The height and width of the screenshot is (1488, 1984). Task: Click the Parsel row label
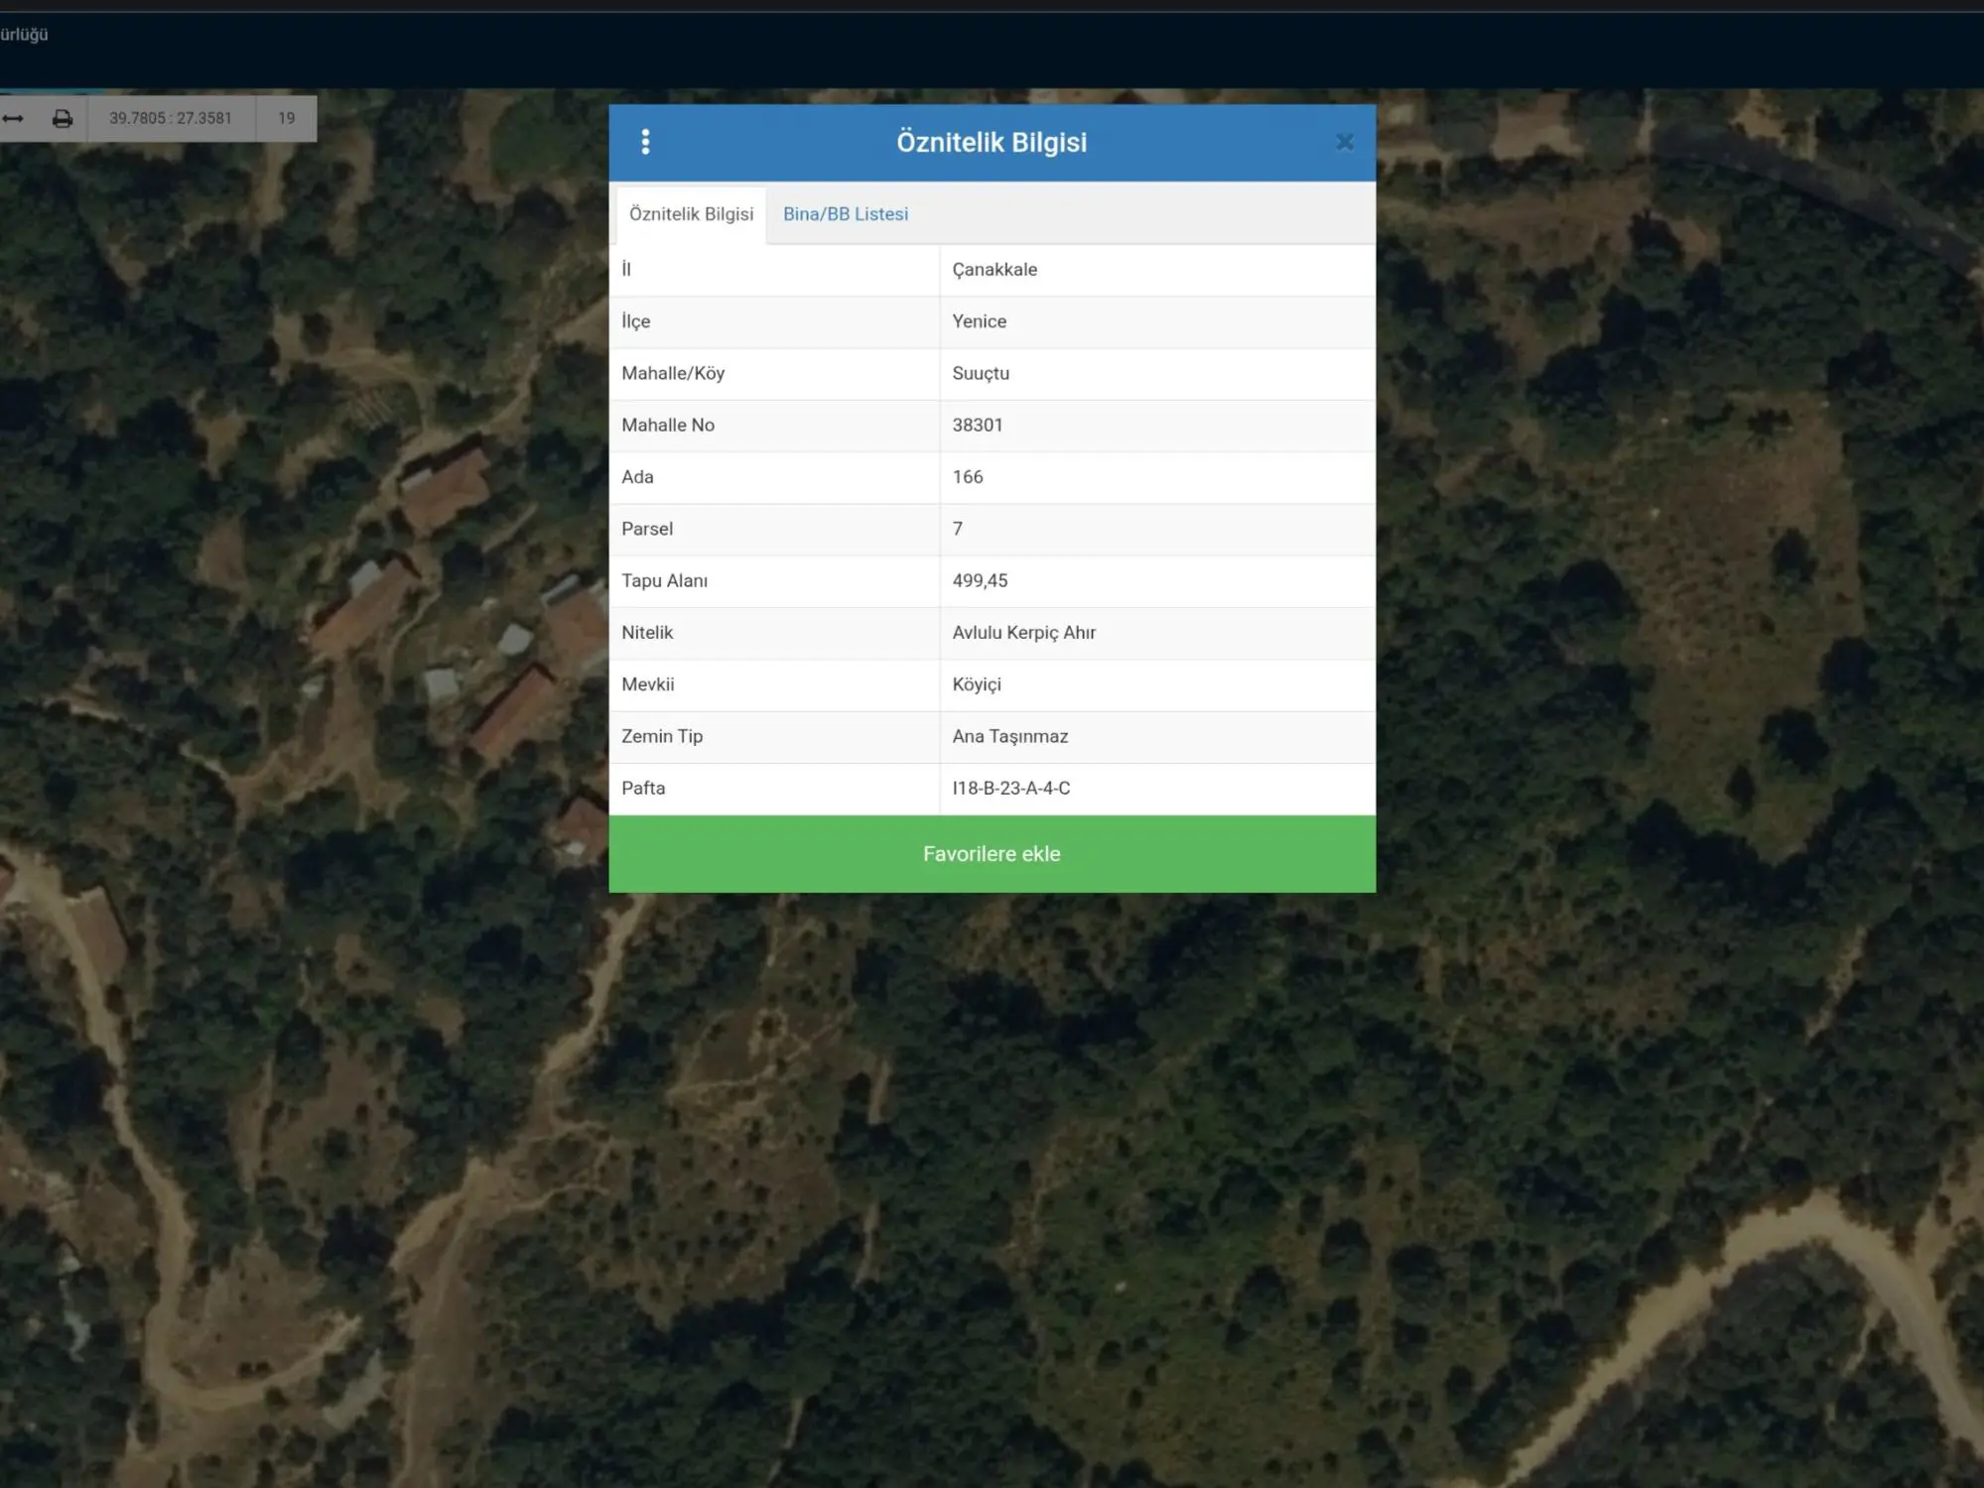click(647, 529)
